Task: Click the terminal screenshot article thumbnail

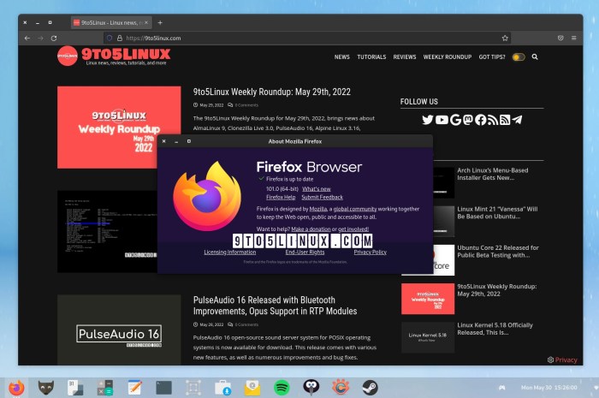Action: click(x=107, y=231)
